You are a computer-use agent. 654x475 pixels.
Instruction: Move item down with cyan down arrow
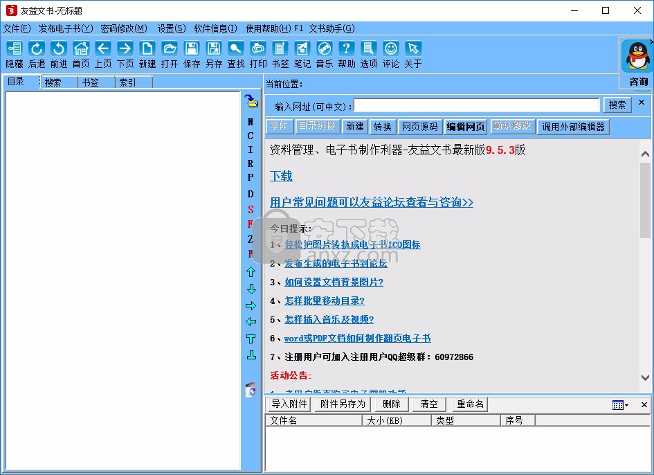coord(251,289)
